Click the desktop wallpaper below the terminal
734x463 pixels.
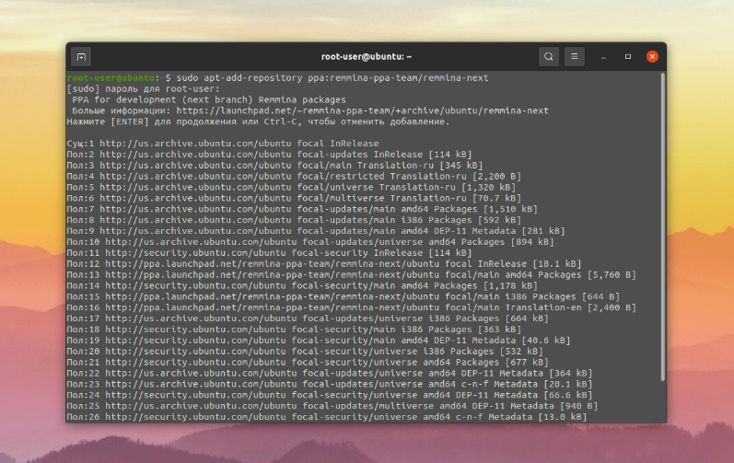367,445
